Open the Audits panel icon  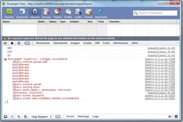pyautogui.click(x=78, y=12)
